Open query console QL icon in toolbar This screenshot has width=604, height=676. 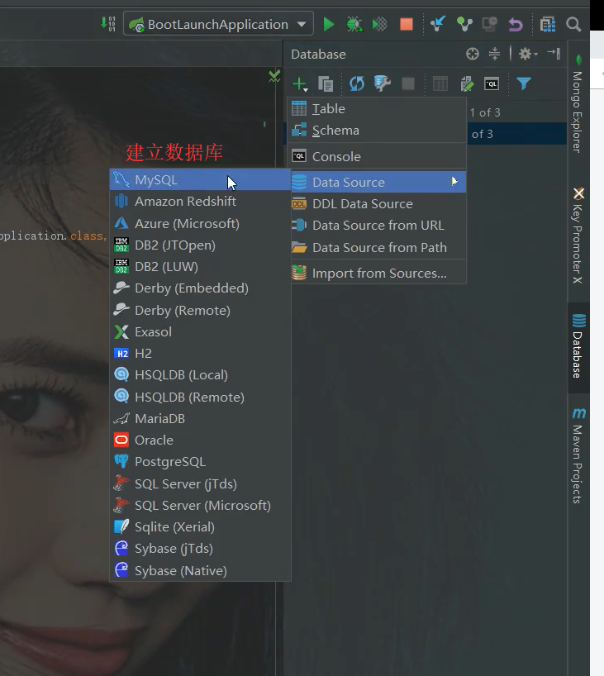(x=492, y=83)
